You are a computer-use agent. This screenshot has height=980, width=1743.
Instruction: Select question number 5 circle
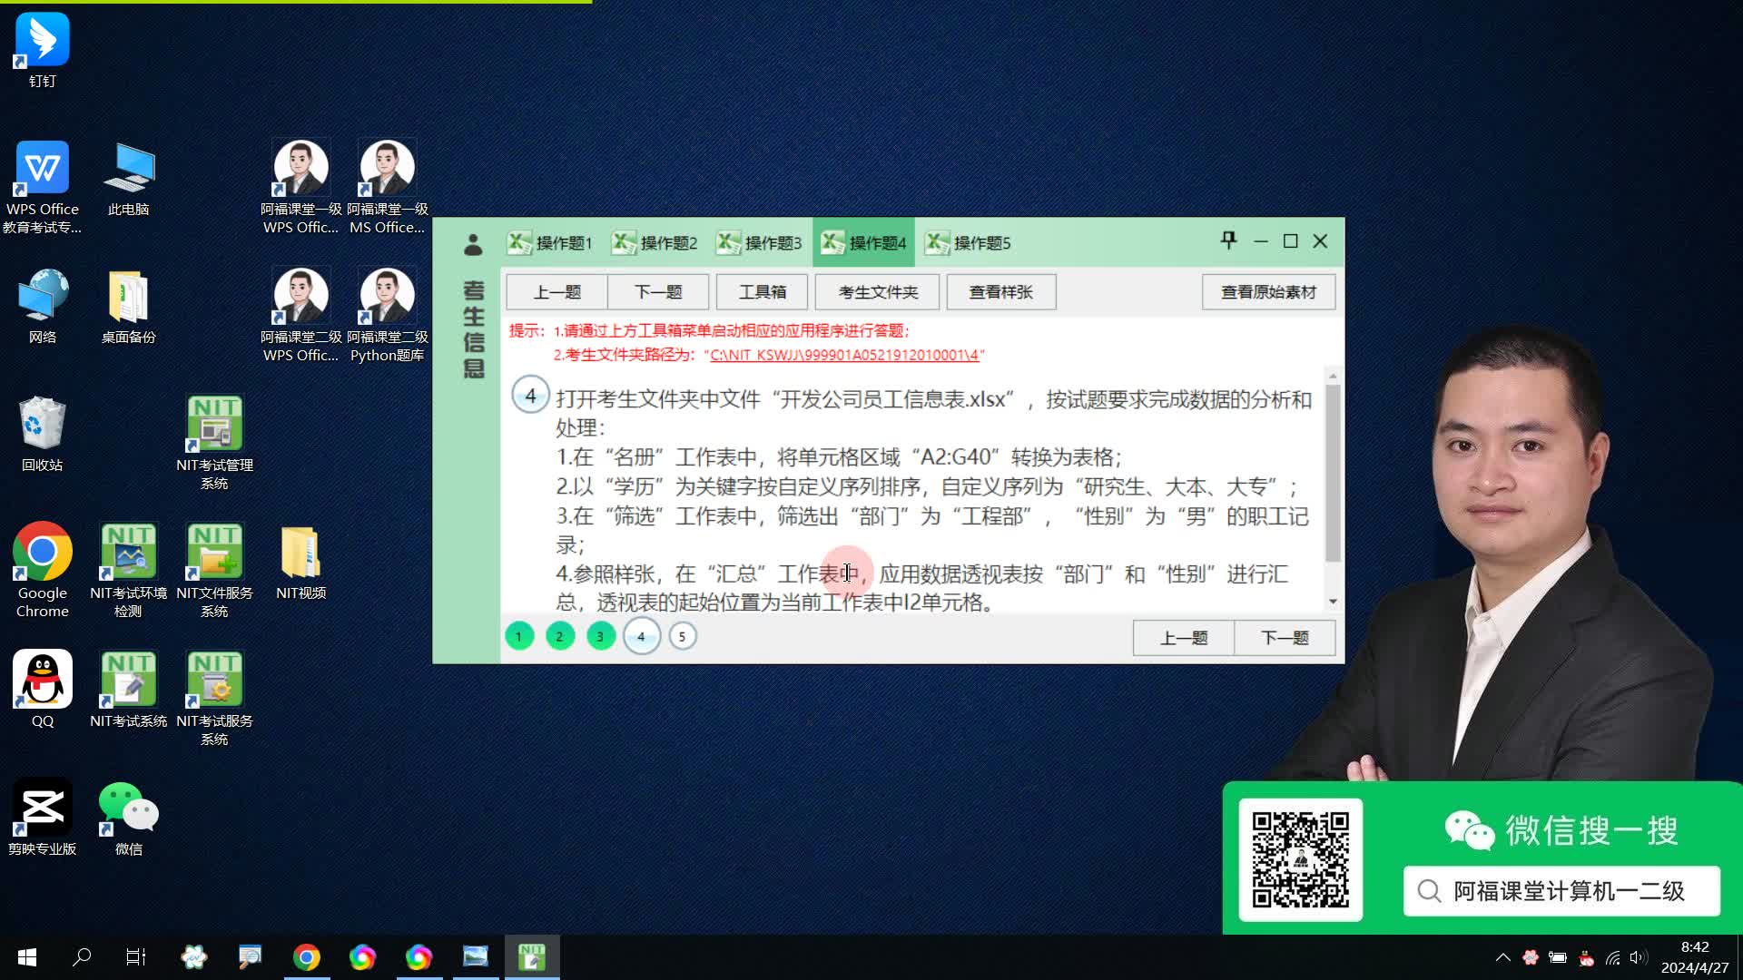tap(682, 636)
